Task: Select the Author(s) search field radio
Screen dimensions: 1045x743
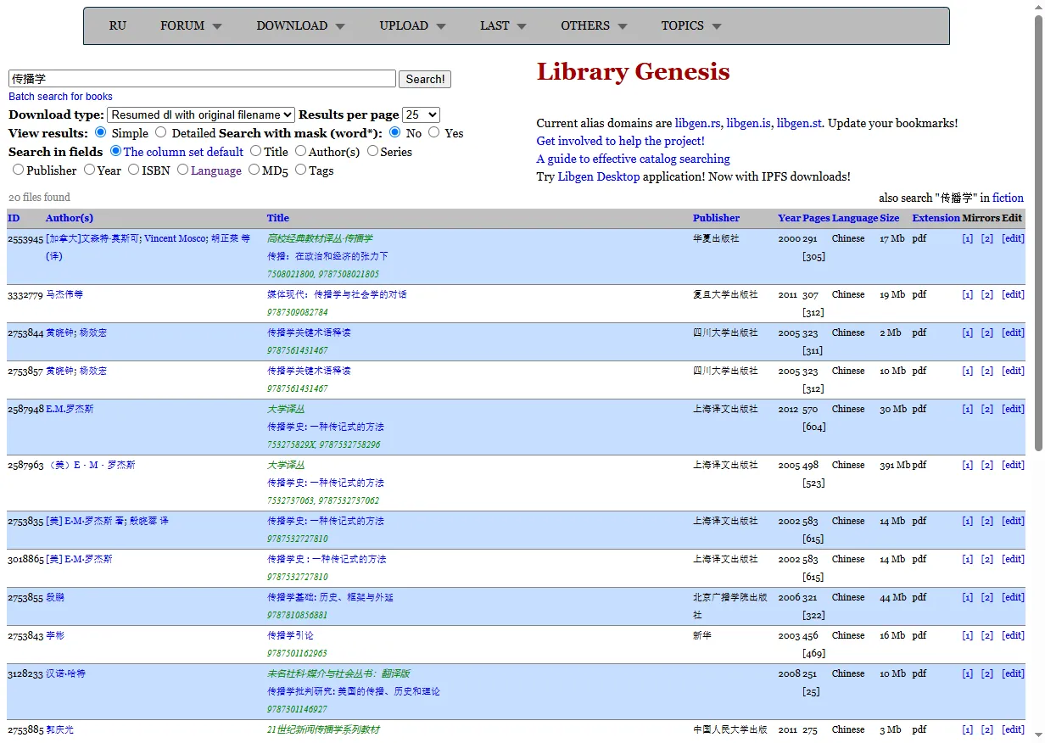Action: pos(300,151)
